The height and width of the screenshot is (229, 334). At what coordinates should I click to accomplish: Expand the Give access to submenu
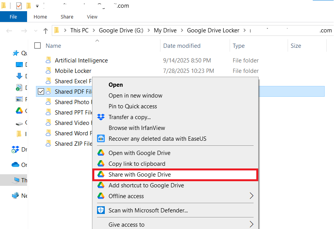pos(251,224)
